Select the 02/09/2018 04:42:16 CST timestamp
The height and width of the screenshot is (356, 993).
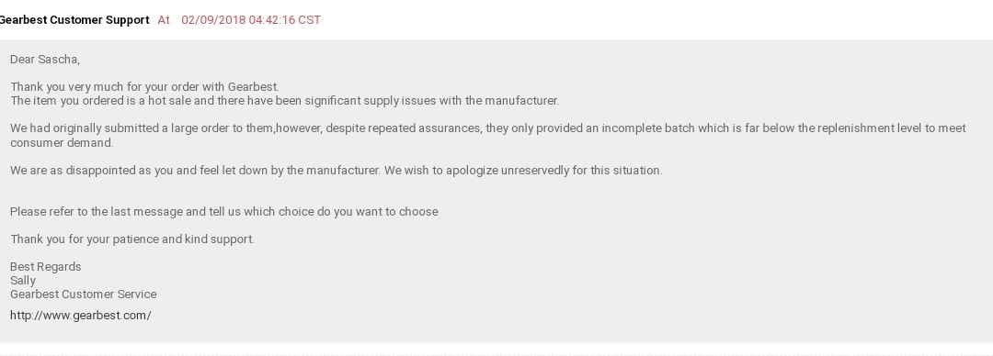click(251, 19)
